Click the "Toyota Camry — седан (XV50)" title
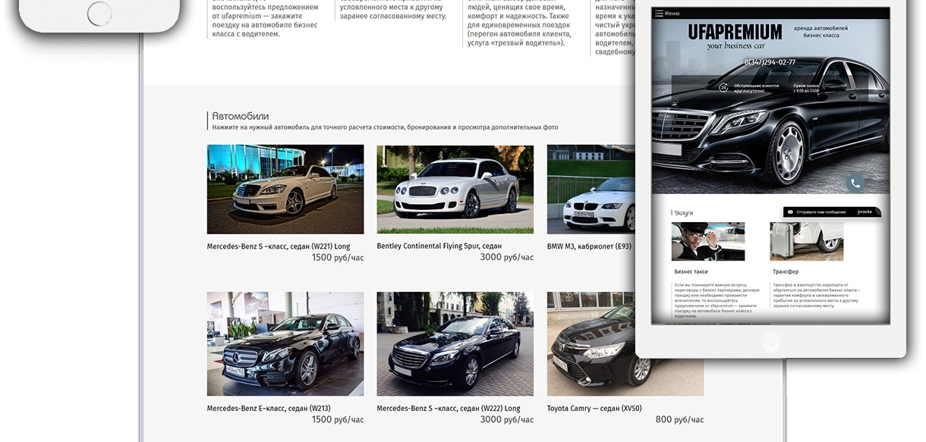Screen dimensions: 926x442 pos(594,409)
